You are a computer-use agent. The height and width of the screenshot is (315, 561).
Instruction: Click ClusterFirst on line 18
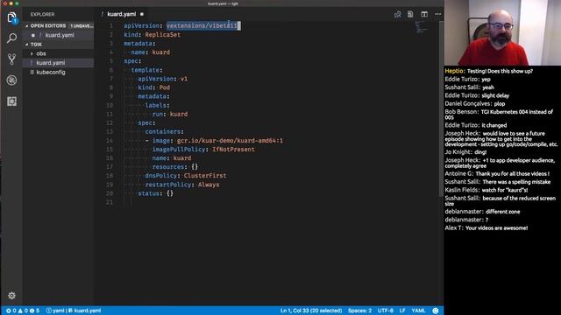[205, 176]
